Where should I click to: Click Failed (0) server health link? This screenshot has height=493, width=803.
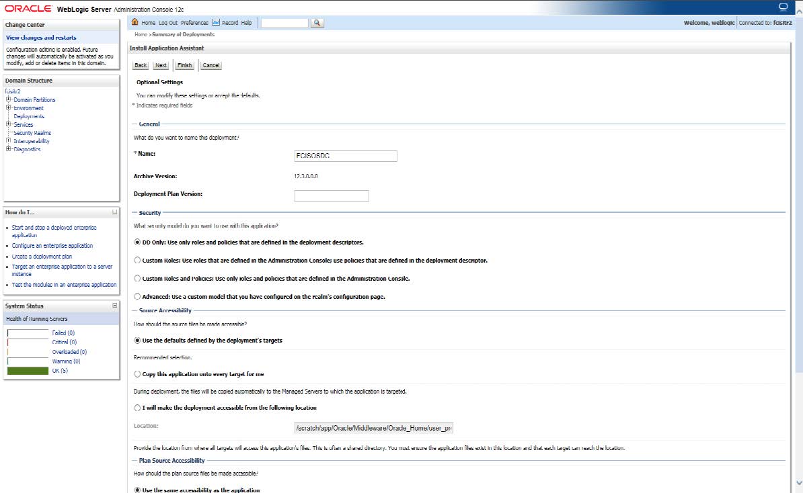coord(63,333)
